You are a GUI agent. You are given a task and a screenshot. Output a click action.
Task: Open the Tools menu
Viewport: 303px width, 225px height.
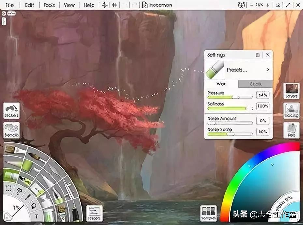coord(49,5)
